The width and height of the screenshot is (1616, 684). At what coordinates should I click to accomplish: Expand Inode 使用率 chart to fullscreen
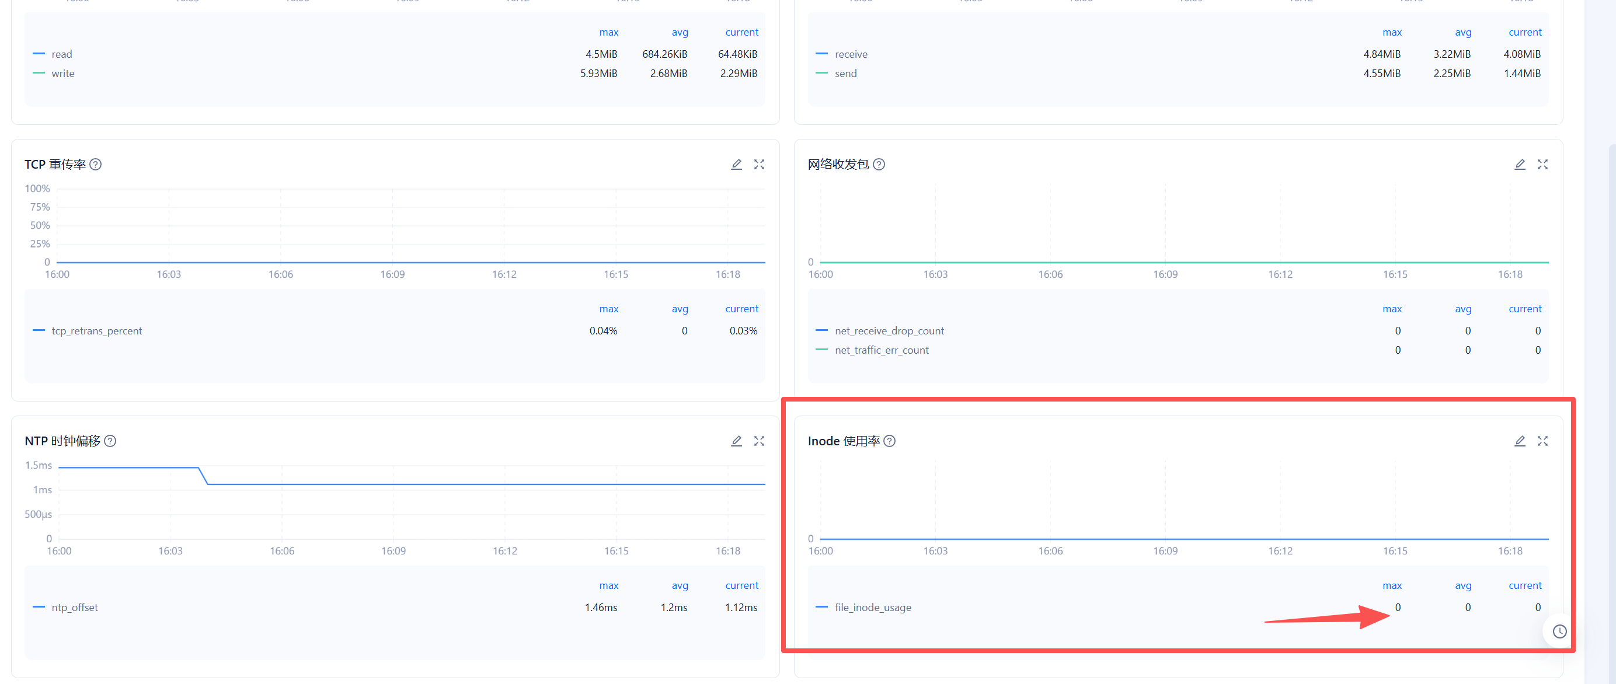tap(1542, 441)
